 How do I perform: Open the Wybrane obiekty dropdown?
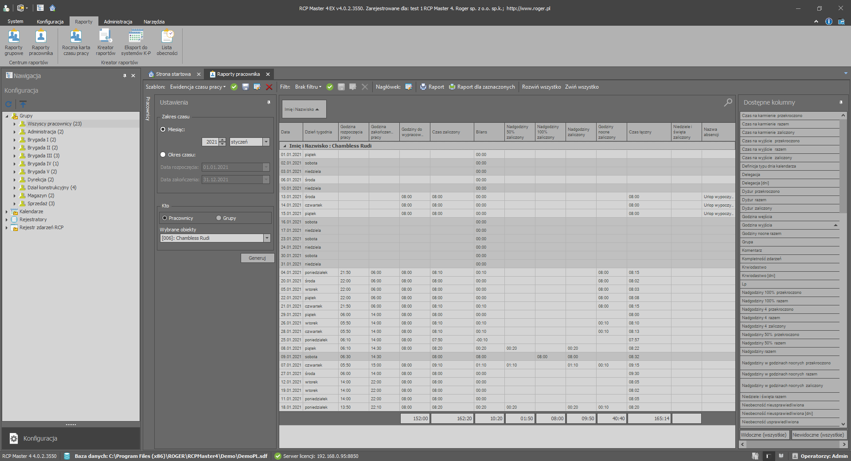[267, 238]
